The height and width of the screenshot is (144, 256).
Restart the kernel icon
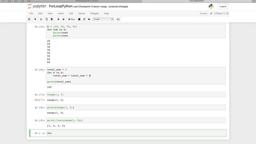84,19
